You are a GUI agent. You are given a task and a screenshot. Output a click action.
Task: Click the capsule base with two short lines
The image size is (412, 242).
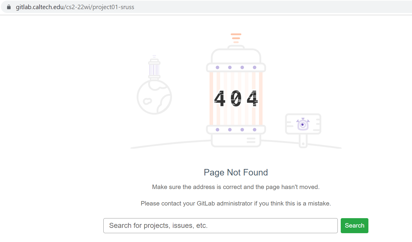coord(236,140)
